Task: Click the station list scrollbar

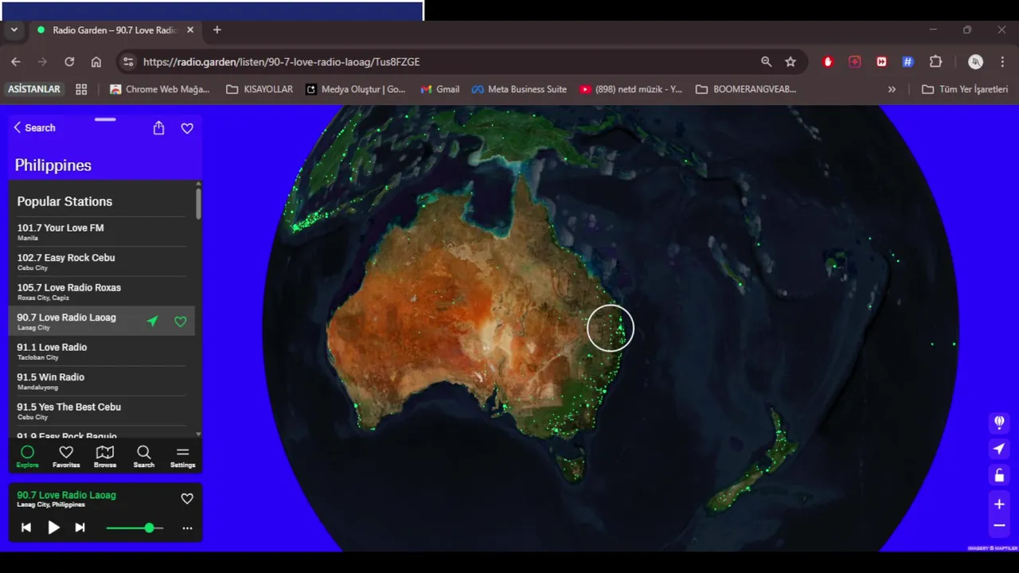Action: tap(199, 204)
